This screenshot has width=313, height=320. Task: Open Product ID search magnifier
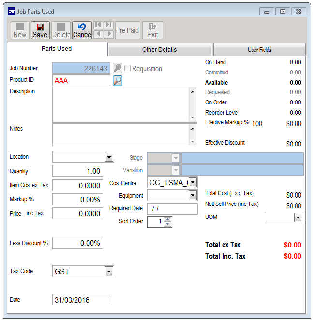click(118, 81)
